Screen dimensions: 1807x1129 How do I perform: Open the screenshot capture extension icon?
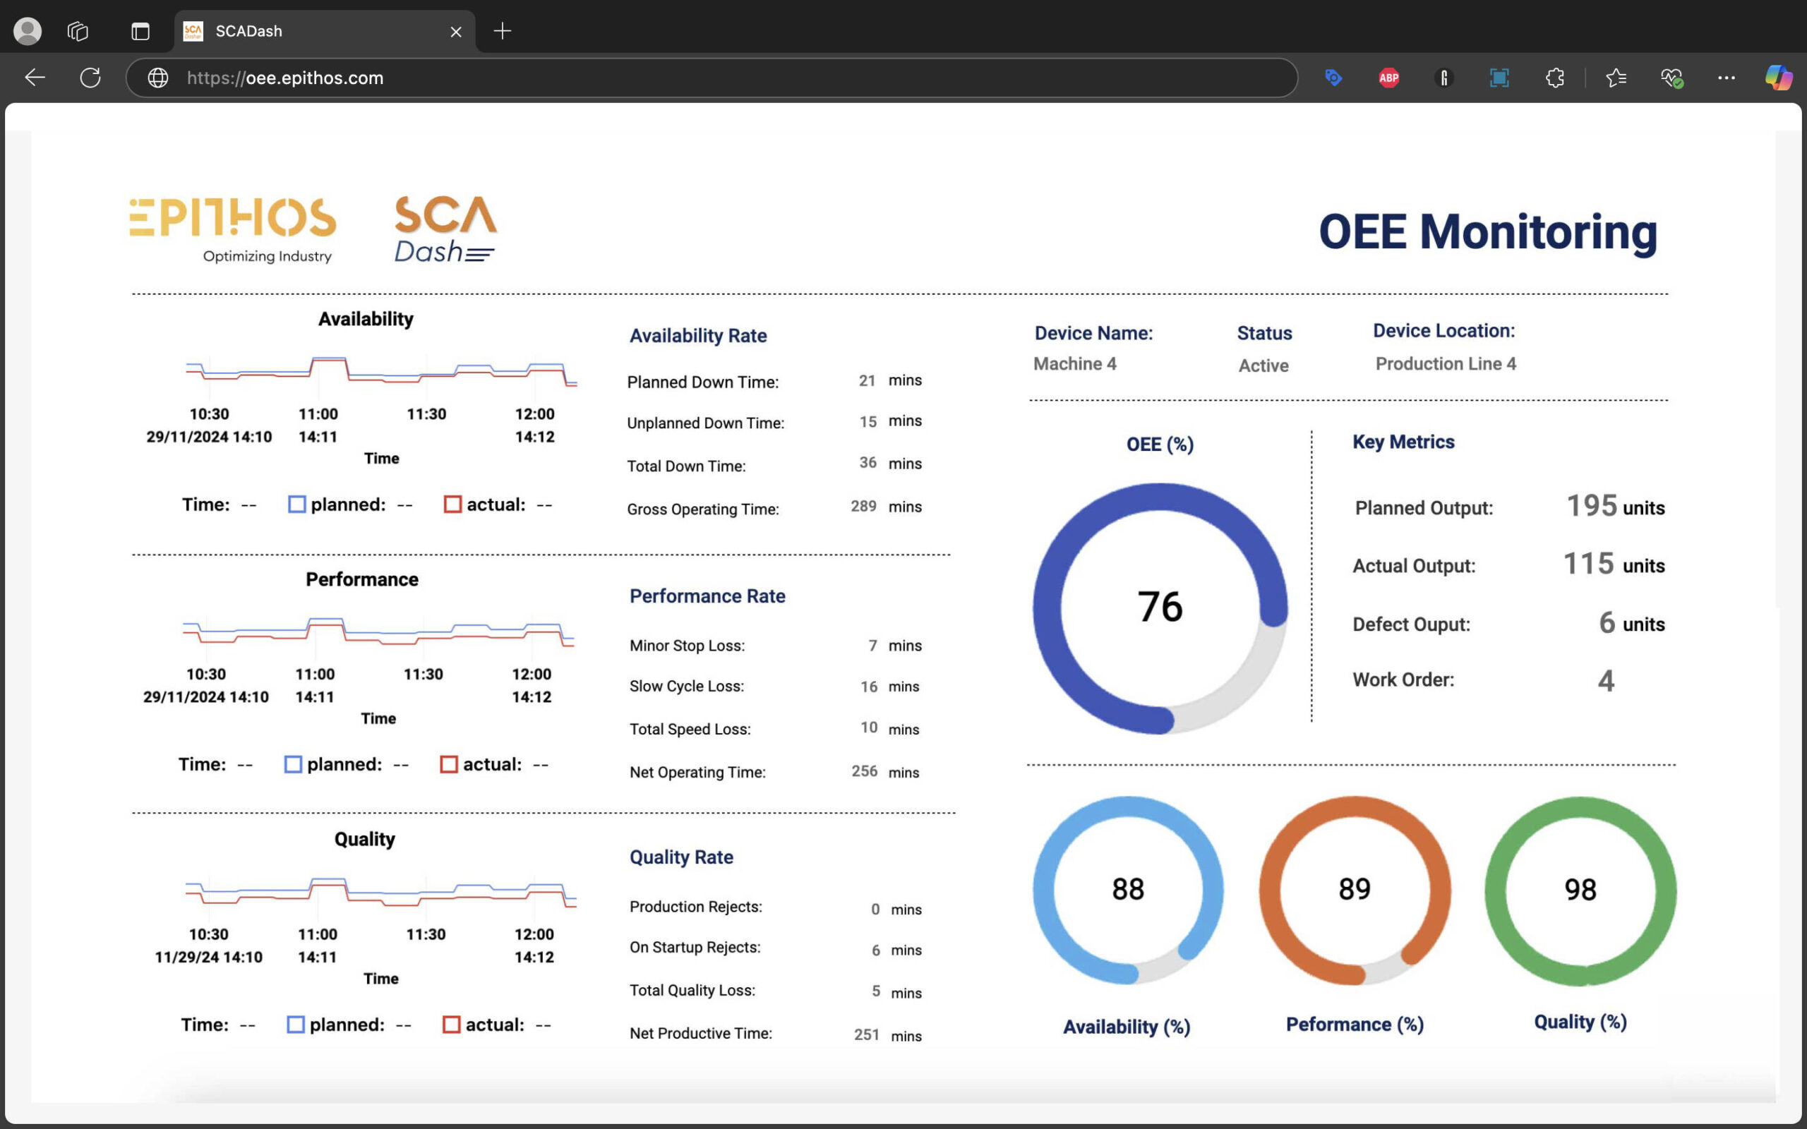1499,78
